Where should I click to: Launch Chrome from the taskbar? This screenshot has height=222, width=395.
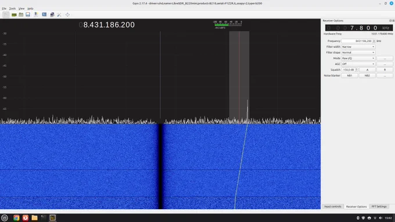16,218
